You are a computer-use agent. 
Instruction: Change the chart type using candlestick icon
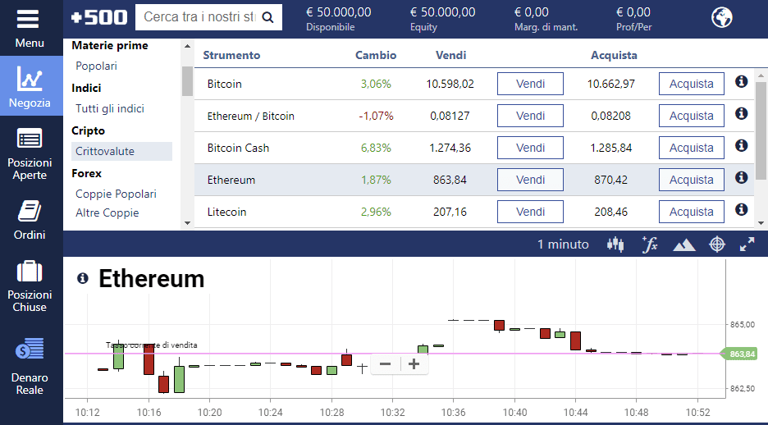coord(615,244)
